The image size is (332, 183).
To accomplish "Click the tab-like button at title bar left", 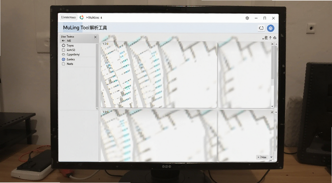I will click(x=68, y=17).
